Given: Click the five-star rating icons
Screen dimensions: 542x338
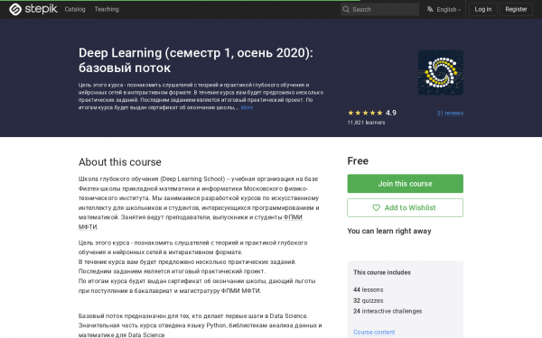Looking at the screenshot, I should coord(365,113).
